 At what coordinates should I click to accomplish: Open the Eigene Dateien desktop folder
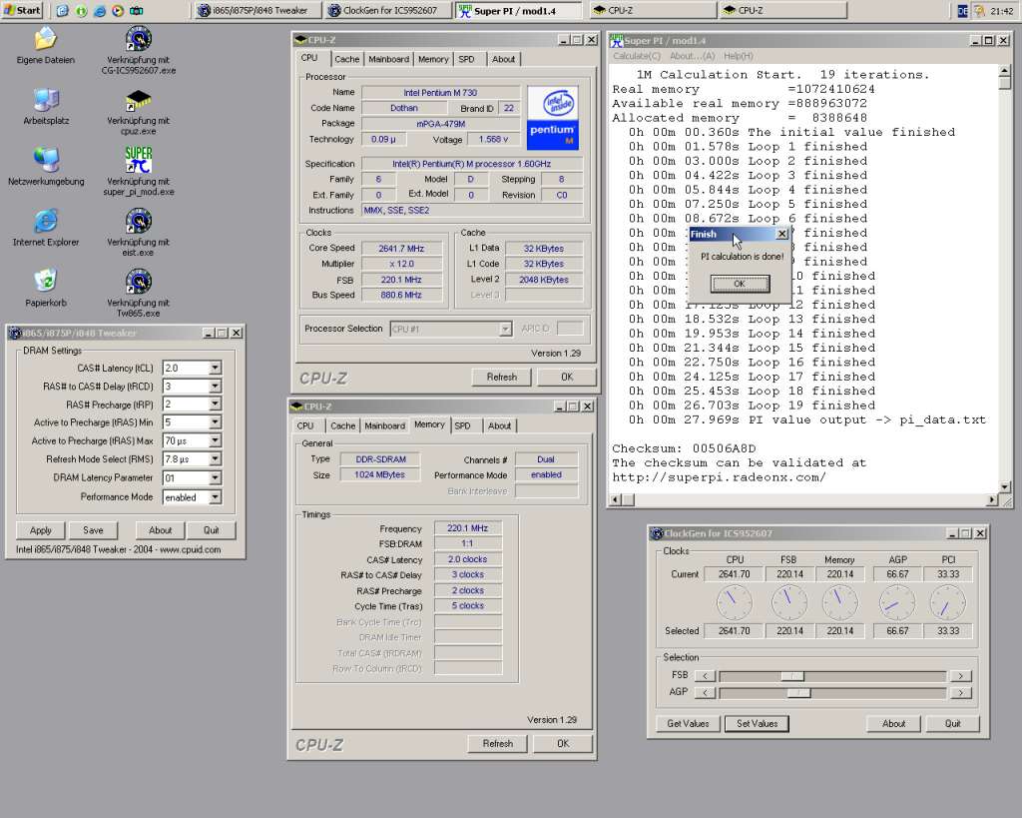[x=45, y=40]
